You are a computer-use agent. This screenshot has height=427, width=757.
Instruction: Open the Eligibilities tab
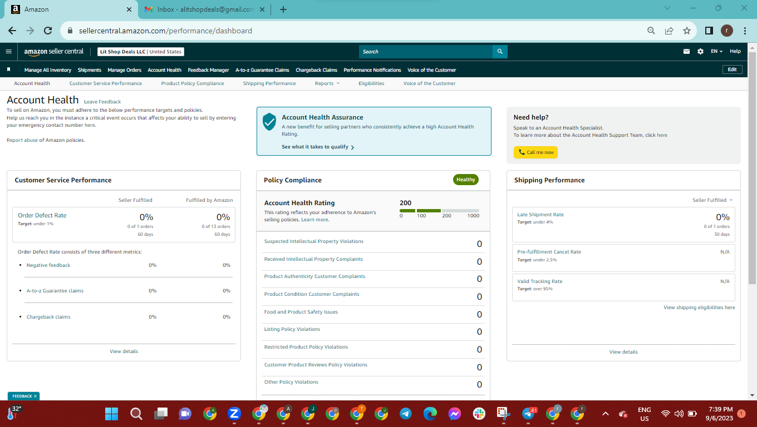click(x=371, y=83)
